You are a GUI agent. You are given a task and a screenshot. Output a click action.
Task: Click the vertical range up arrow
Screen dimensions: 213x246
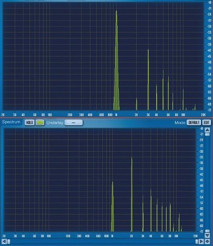click(207, 130)
